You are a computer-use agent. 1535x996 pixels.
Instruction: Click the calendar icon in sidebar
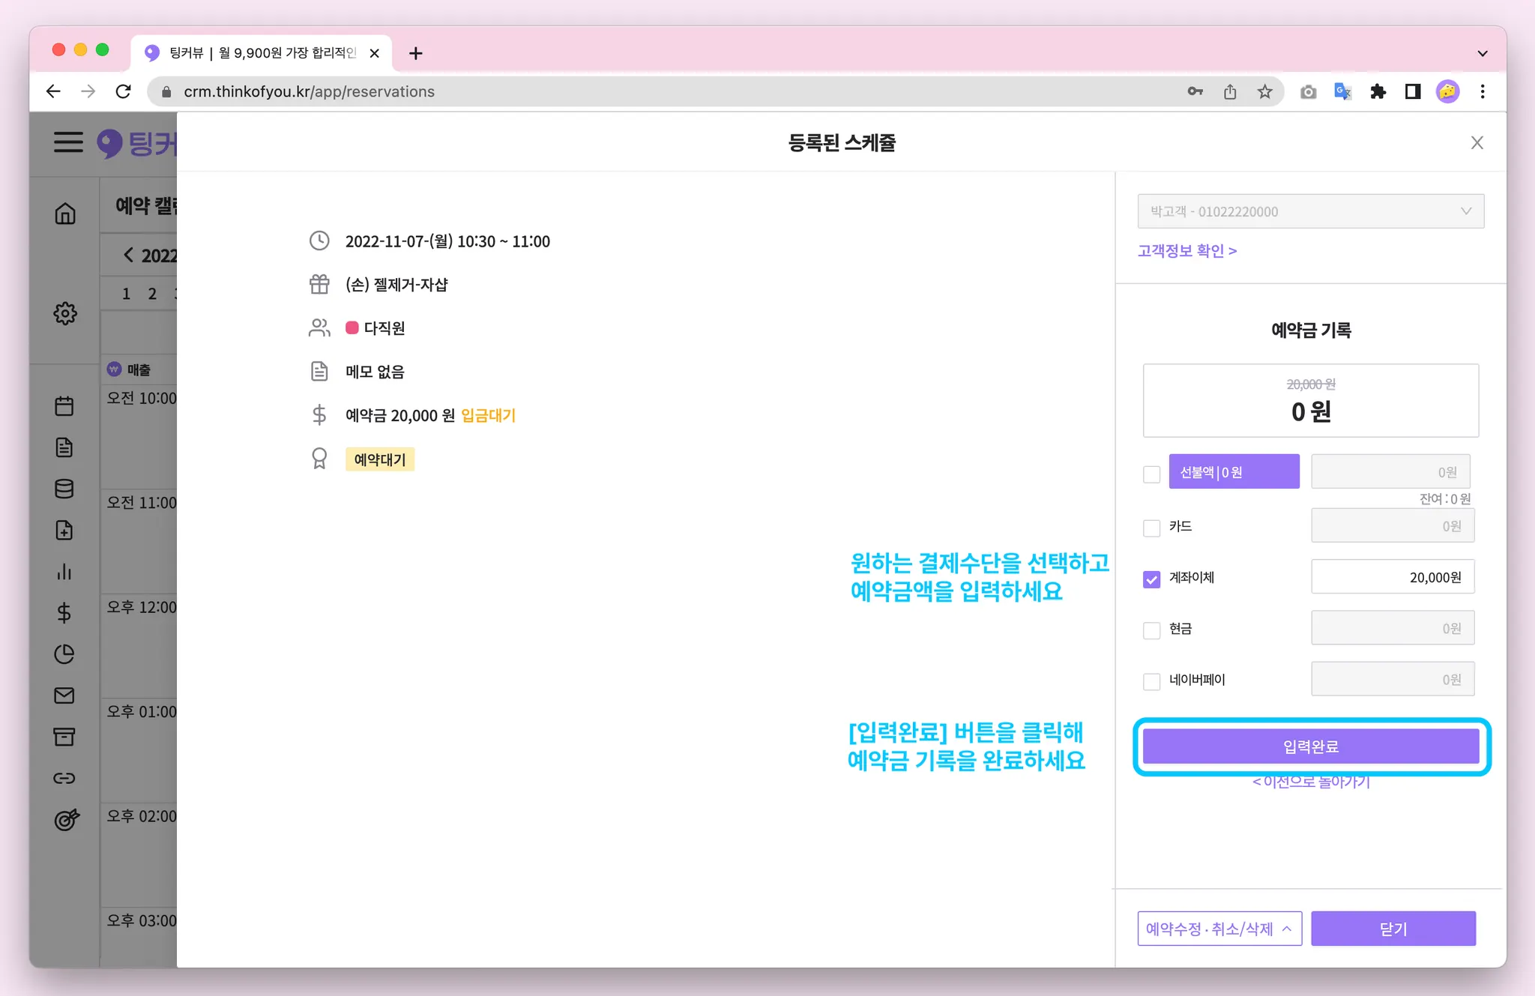(64, 406)
